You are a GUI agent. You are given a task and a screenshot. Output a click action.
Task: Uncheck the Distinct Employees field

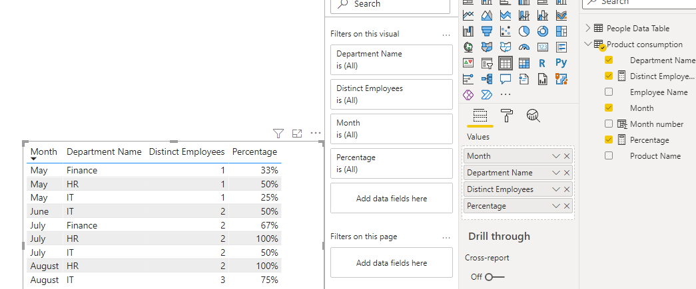609,76
